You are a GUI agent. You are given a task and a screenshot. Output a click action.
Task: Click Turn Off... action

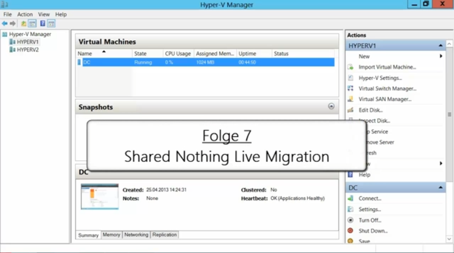tap(370, 220)
